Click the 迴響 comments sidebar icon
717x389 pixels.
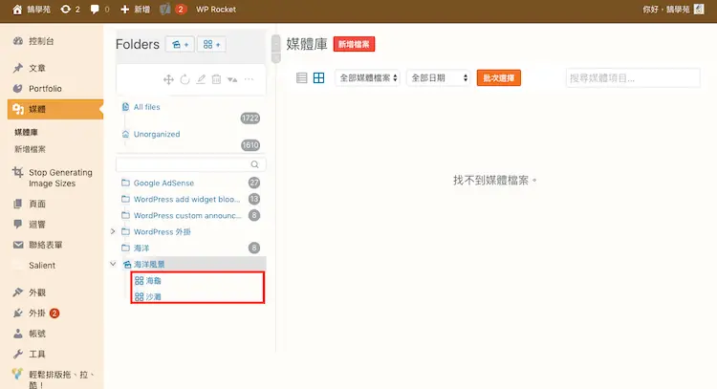click(18, 224)
